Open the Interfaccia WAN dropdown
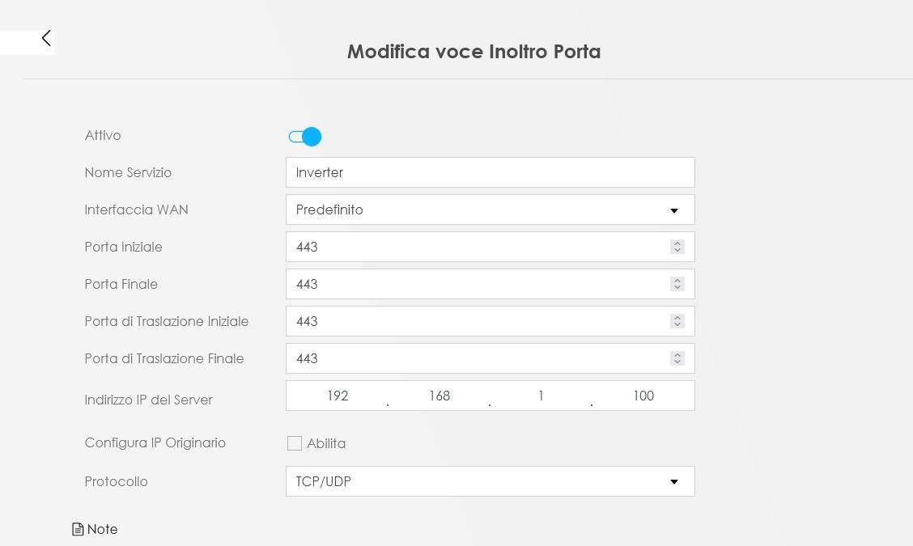The height and width of the screenshot is (546, 913). click(x=490, y=210)
